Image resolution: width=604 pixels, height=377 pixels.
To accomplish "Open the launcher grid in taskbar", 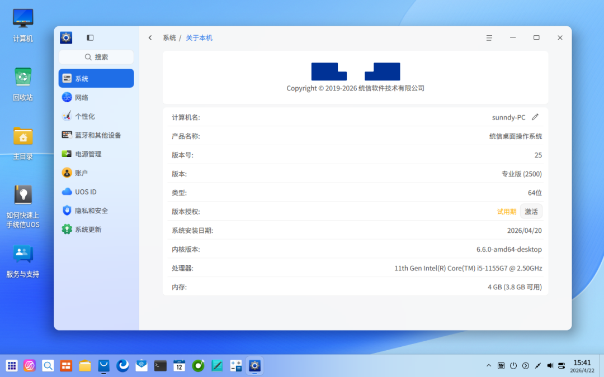I will coord(12,365).
